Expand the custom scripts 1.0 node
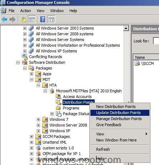159x165 pixels. tap(31, 148)
